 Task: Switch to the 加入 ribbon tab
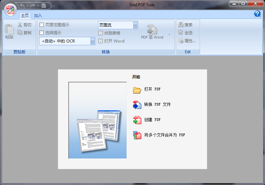38,15
